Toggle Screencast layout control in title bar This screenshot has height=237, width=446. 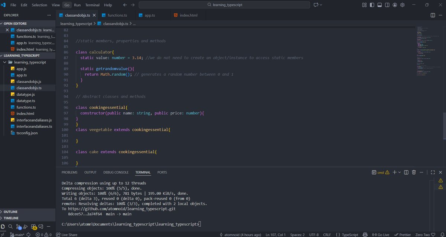click(x=364, y=5)
